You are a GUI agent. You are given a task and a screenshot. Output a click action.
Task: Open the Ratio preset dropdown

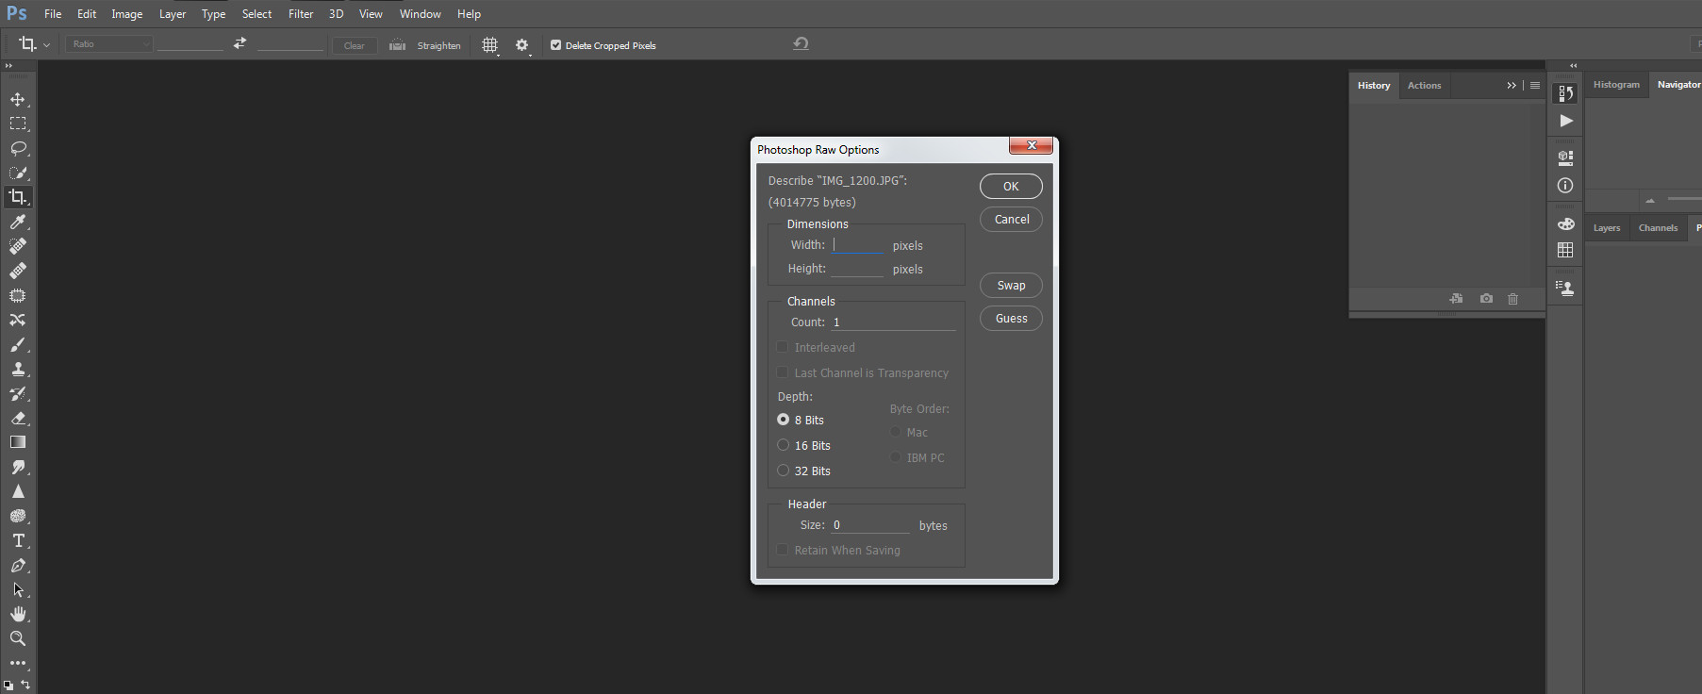(x=108, y=44)
